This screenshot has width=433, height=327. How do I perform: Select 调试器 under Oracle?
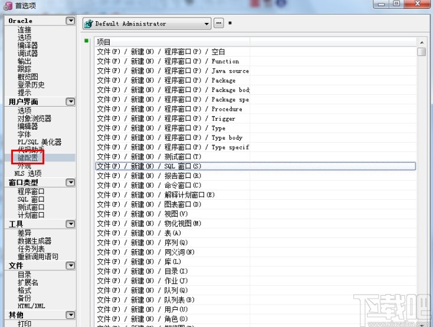click(x=28, y=53)
